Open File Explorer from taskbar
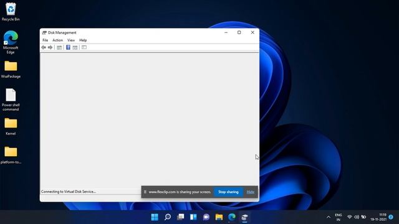This screenshot has width=399, height=224. coord(219,217)
